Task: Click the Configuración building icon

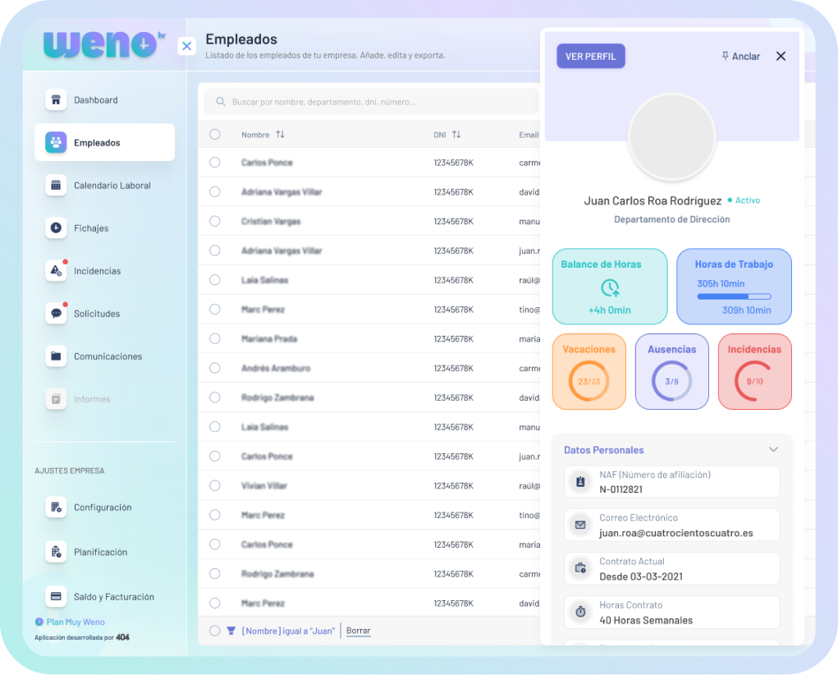Action: click(56, 507)
